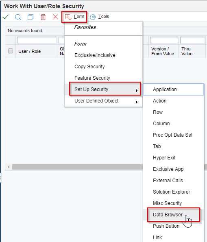
Task: Click the User / Role filter field
Action: coord(37,40)
